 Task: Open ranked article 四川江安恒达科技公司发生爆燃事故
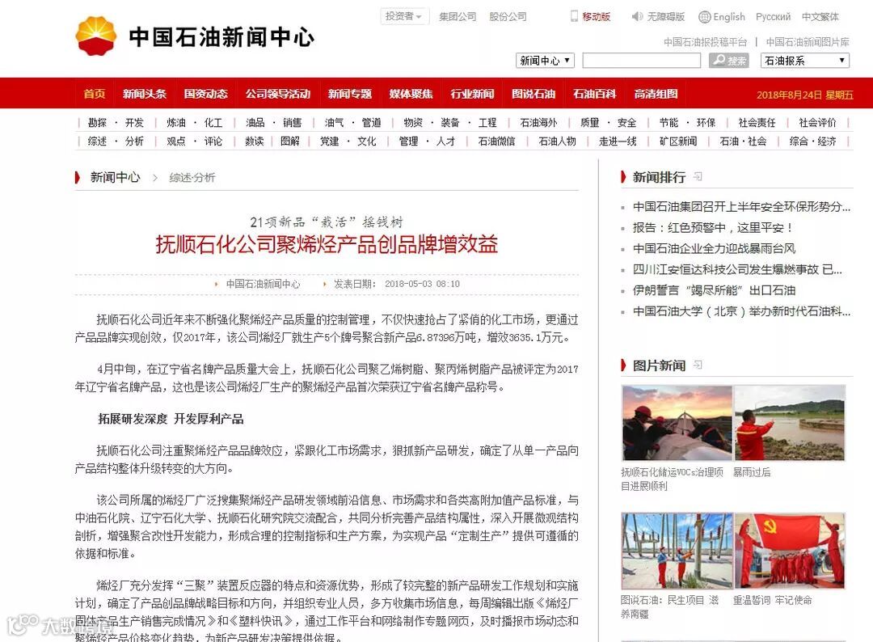coord(737,269)
